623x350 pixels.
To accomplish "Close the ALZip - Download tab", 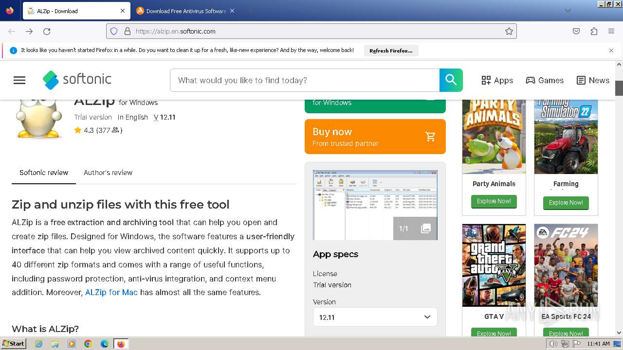I will 123,11.
